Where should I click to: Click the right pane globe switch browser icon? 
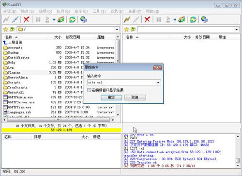tap(204, 19)
